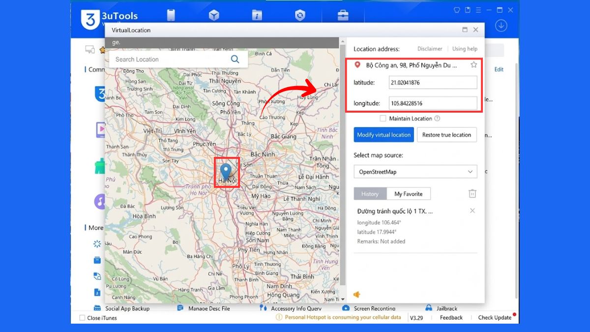Viewport: 590px width, 332px height.
Task: Click Restore true location button
Action: (446, 135)
